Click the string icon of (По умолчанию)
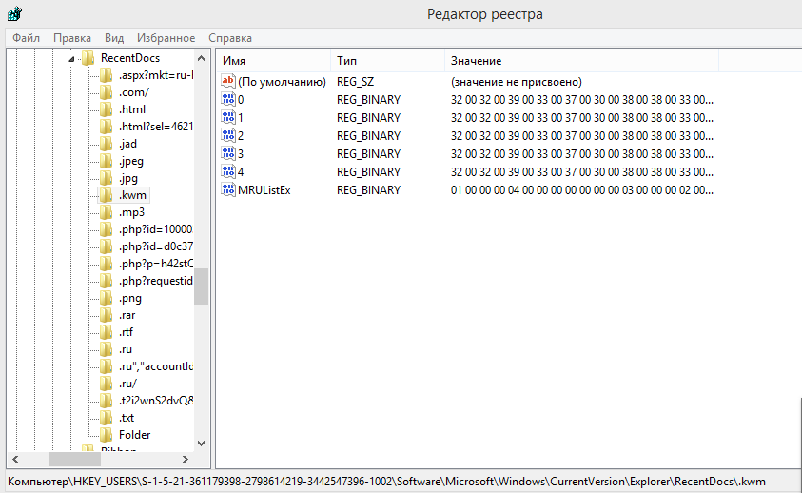This screenshot has height=493, width=802. click(x=228, y=81)
